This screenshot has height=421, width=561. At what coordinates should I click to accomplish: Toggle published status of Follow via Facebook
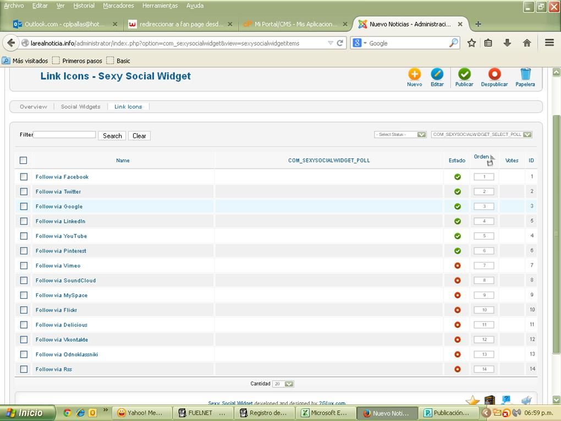coord(457,177)
